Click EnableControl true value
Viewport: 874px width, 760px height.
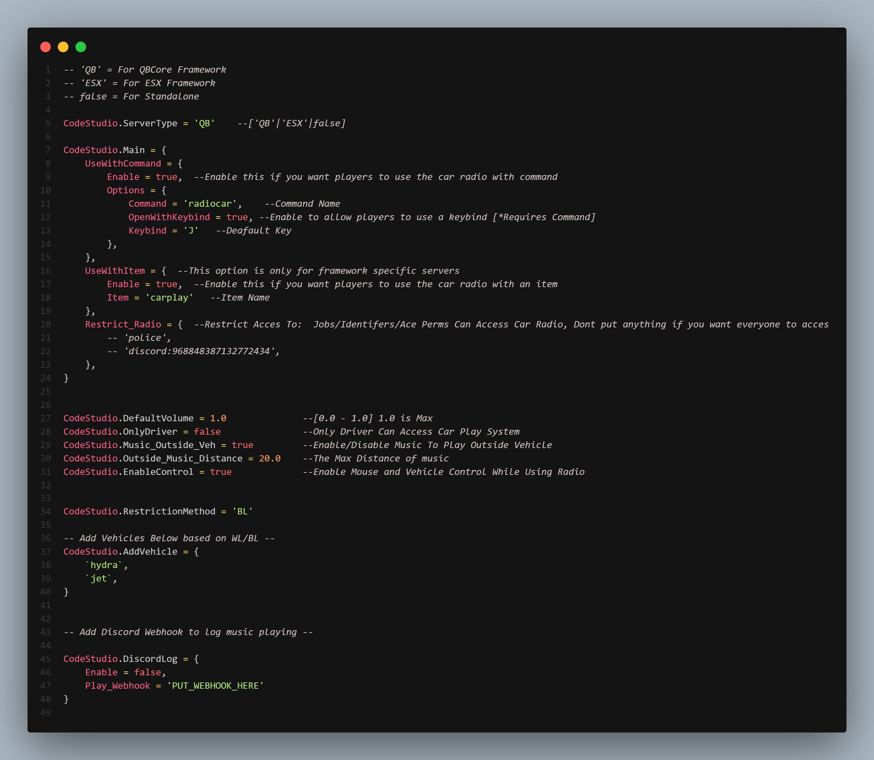[221, 472]
